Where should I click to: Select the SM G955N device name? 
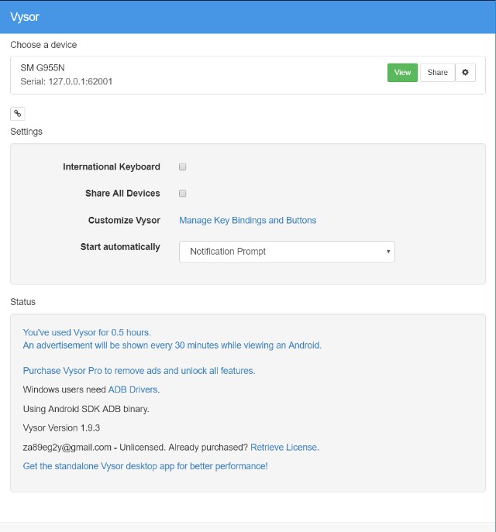point(43,68)
